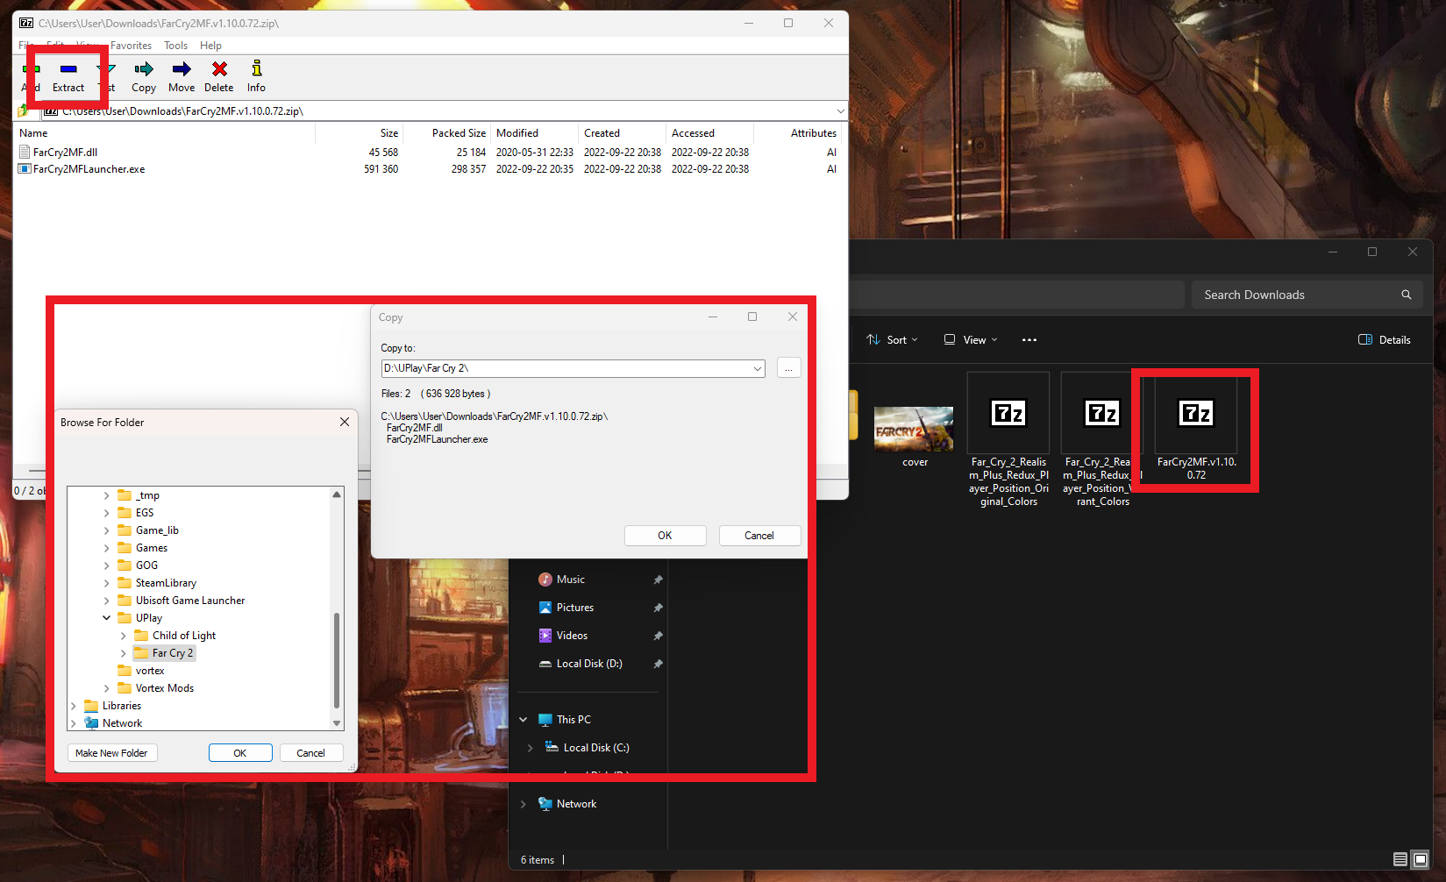
Task: Open the 7-Zip address bar dropdown
Action: pos(840,111)
